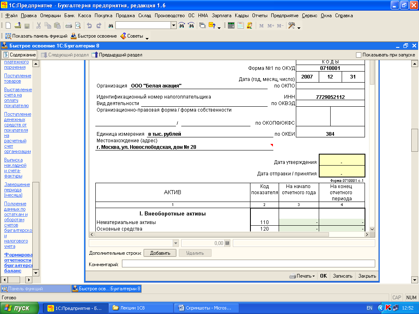
Task: Open 'Поступление товаров' link
Action: (17, 78)
